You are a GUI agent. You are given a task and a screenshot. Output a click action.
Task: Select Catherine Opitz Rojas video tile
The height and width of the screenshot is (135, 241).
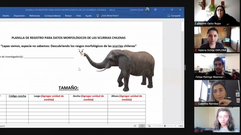point(217,13)
